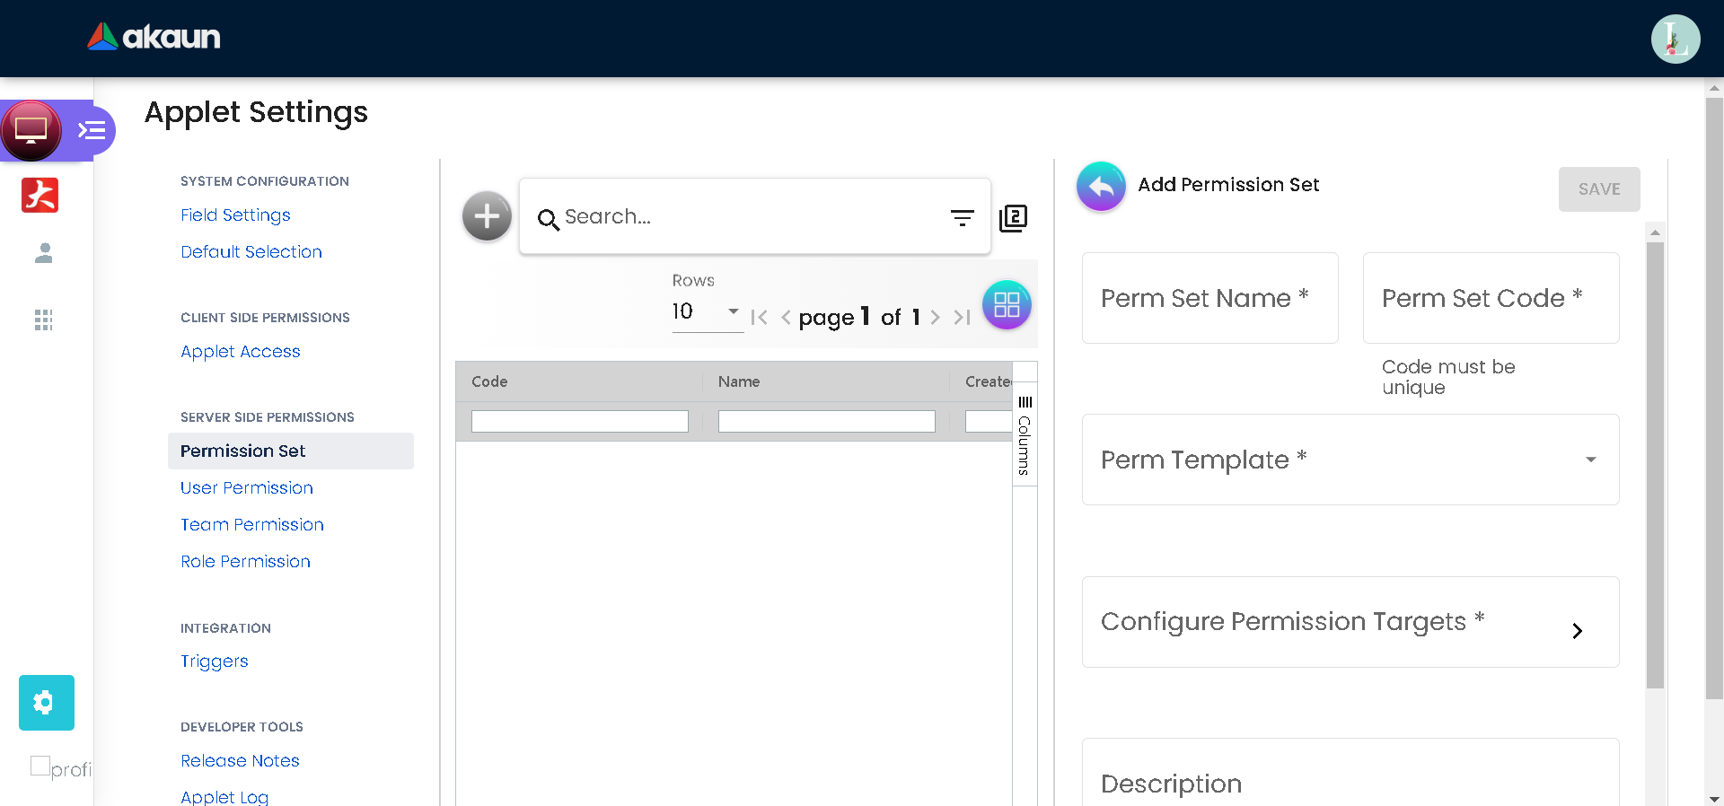Viewport: 1724px width, 806px height.
Task: Open the person profile sidebar icon
Action: pyautogui.click(x=43, y=253)
